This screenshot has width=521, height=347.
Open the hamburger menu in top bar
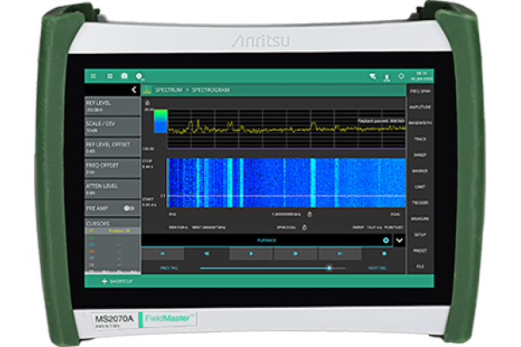coord(94,76)
